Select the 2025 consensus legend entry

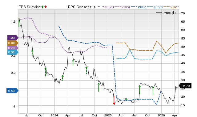tap(139, 7)
